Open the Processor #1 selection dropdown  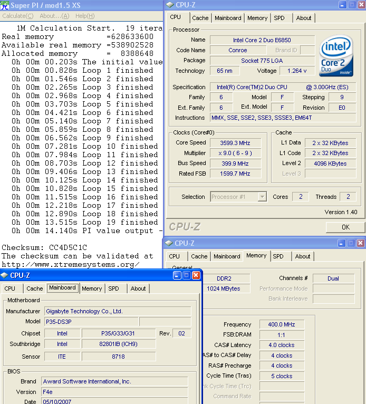pos(262,197)
